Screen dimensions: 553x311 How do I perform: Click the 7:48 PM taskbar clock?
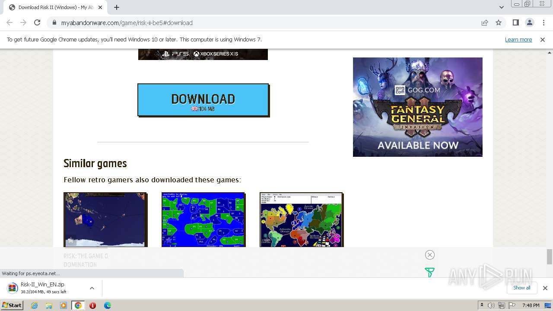point(531,305)
